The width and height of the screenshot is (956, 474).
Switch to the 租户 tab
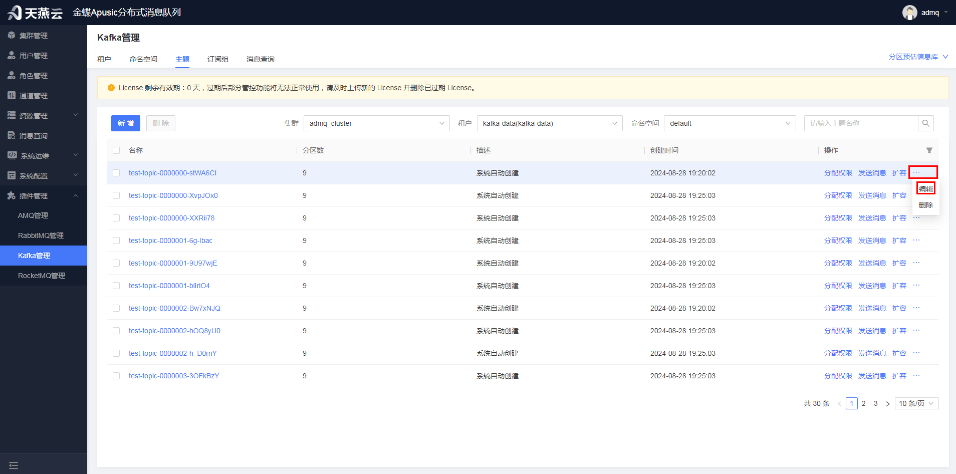(x=104, y=59)
